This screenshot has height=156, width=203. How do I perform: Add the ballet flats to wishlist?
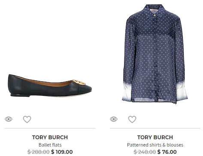27,119
